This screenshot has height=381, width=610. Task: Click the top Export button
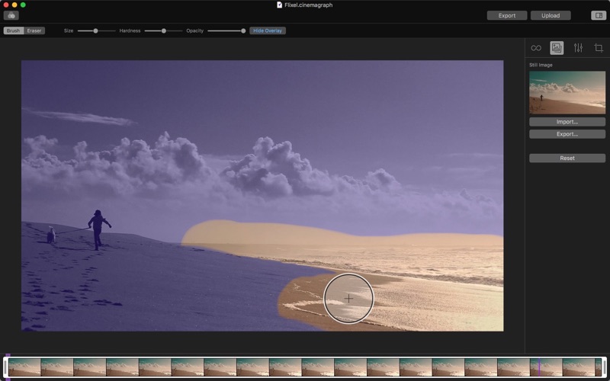(507, 15)
